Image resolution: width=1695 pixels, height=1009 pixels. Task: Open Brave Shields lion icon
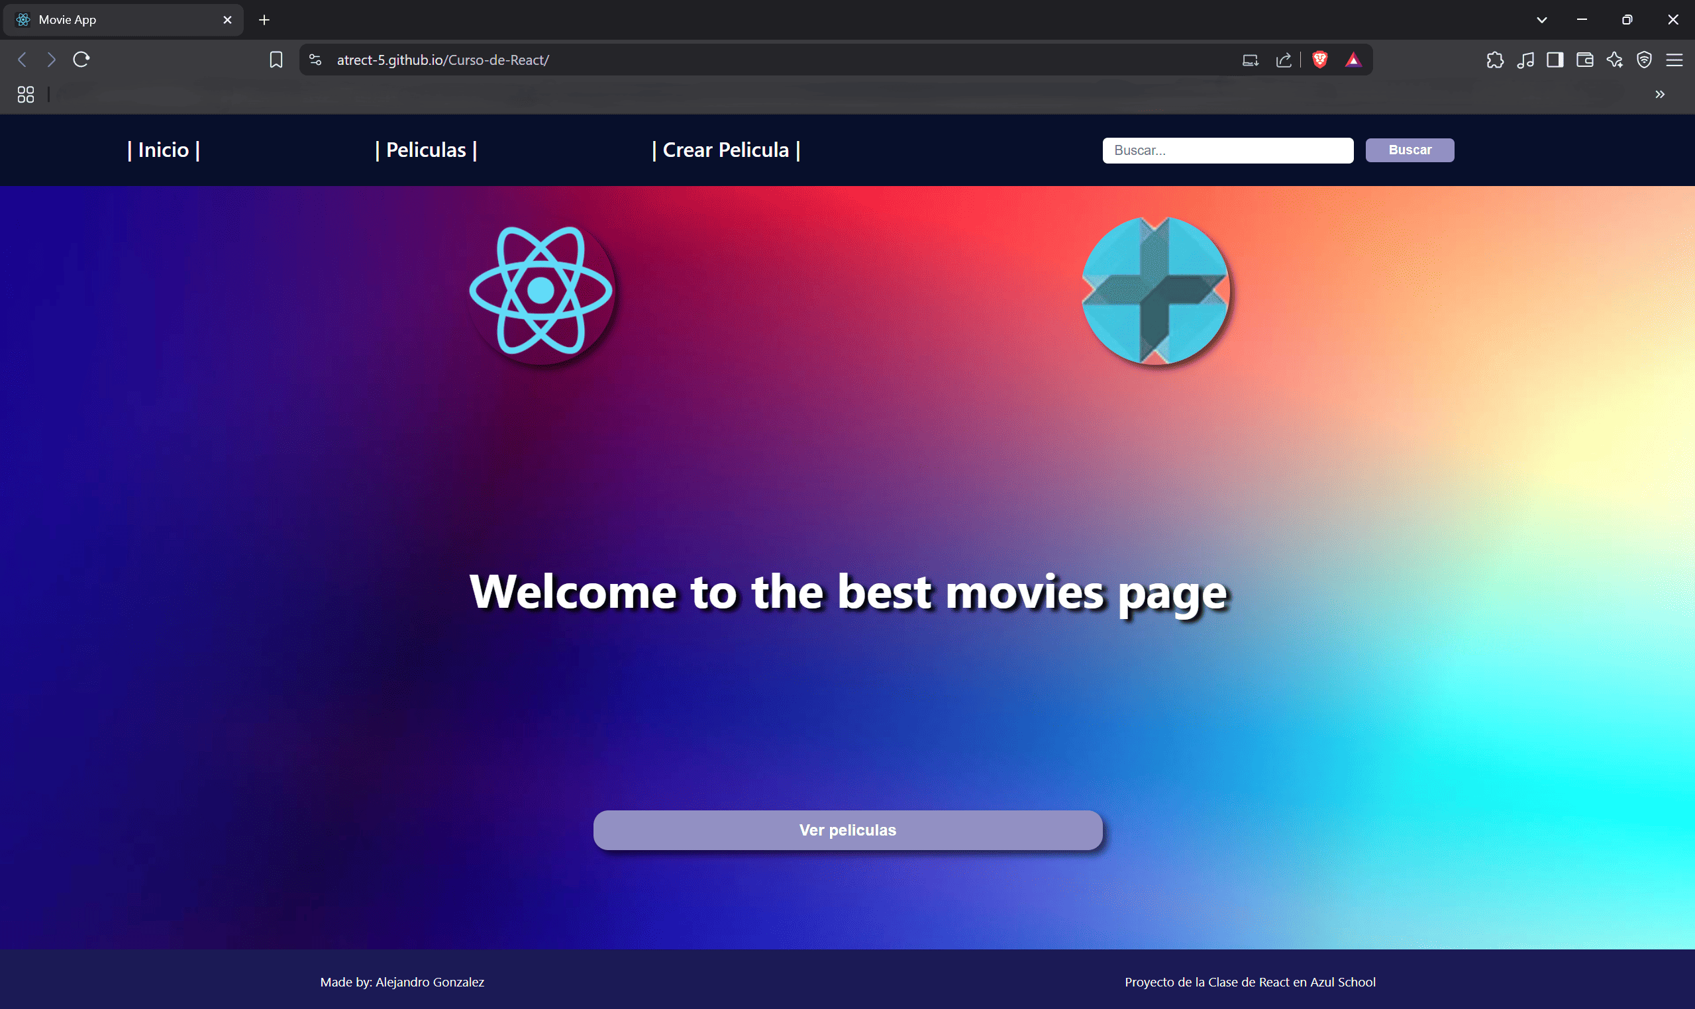tap(1319, 60)
